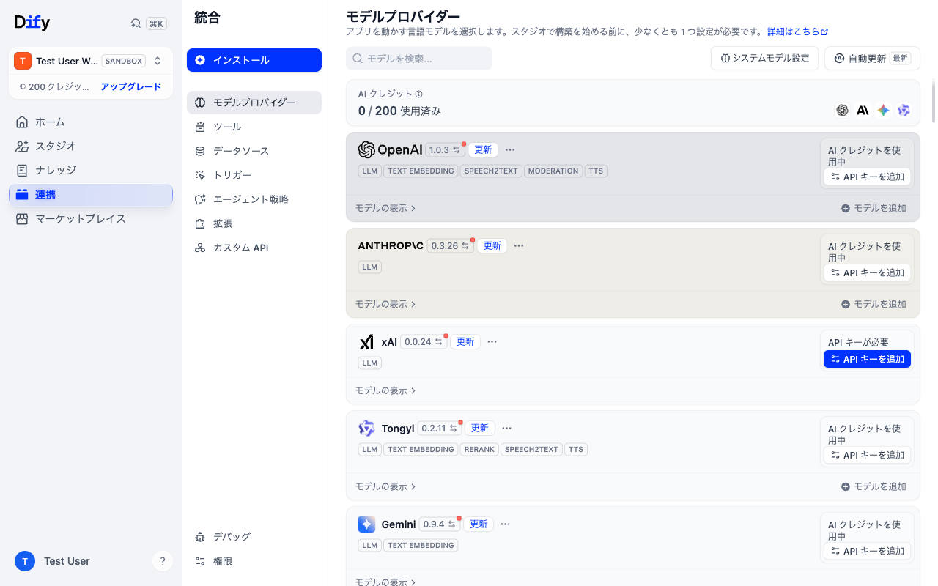This screenshot has height=586, width=938.
Task: Open the xAI more options ellipsis
Action: (492, 341)
